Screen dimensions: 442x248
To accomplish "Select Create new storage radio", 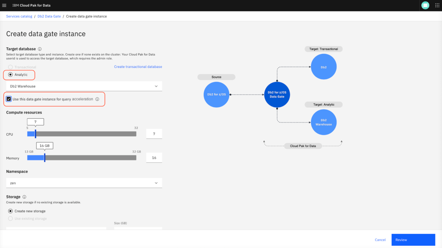I will pyautogui.click(x=10, y=211).
